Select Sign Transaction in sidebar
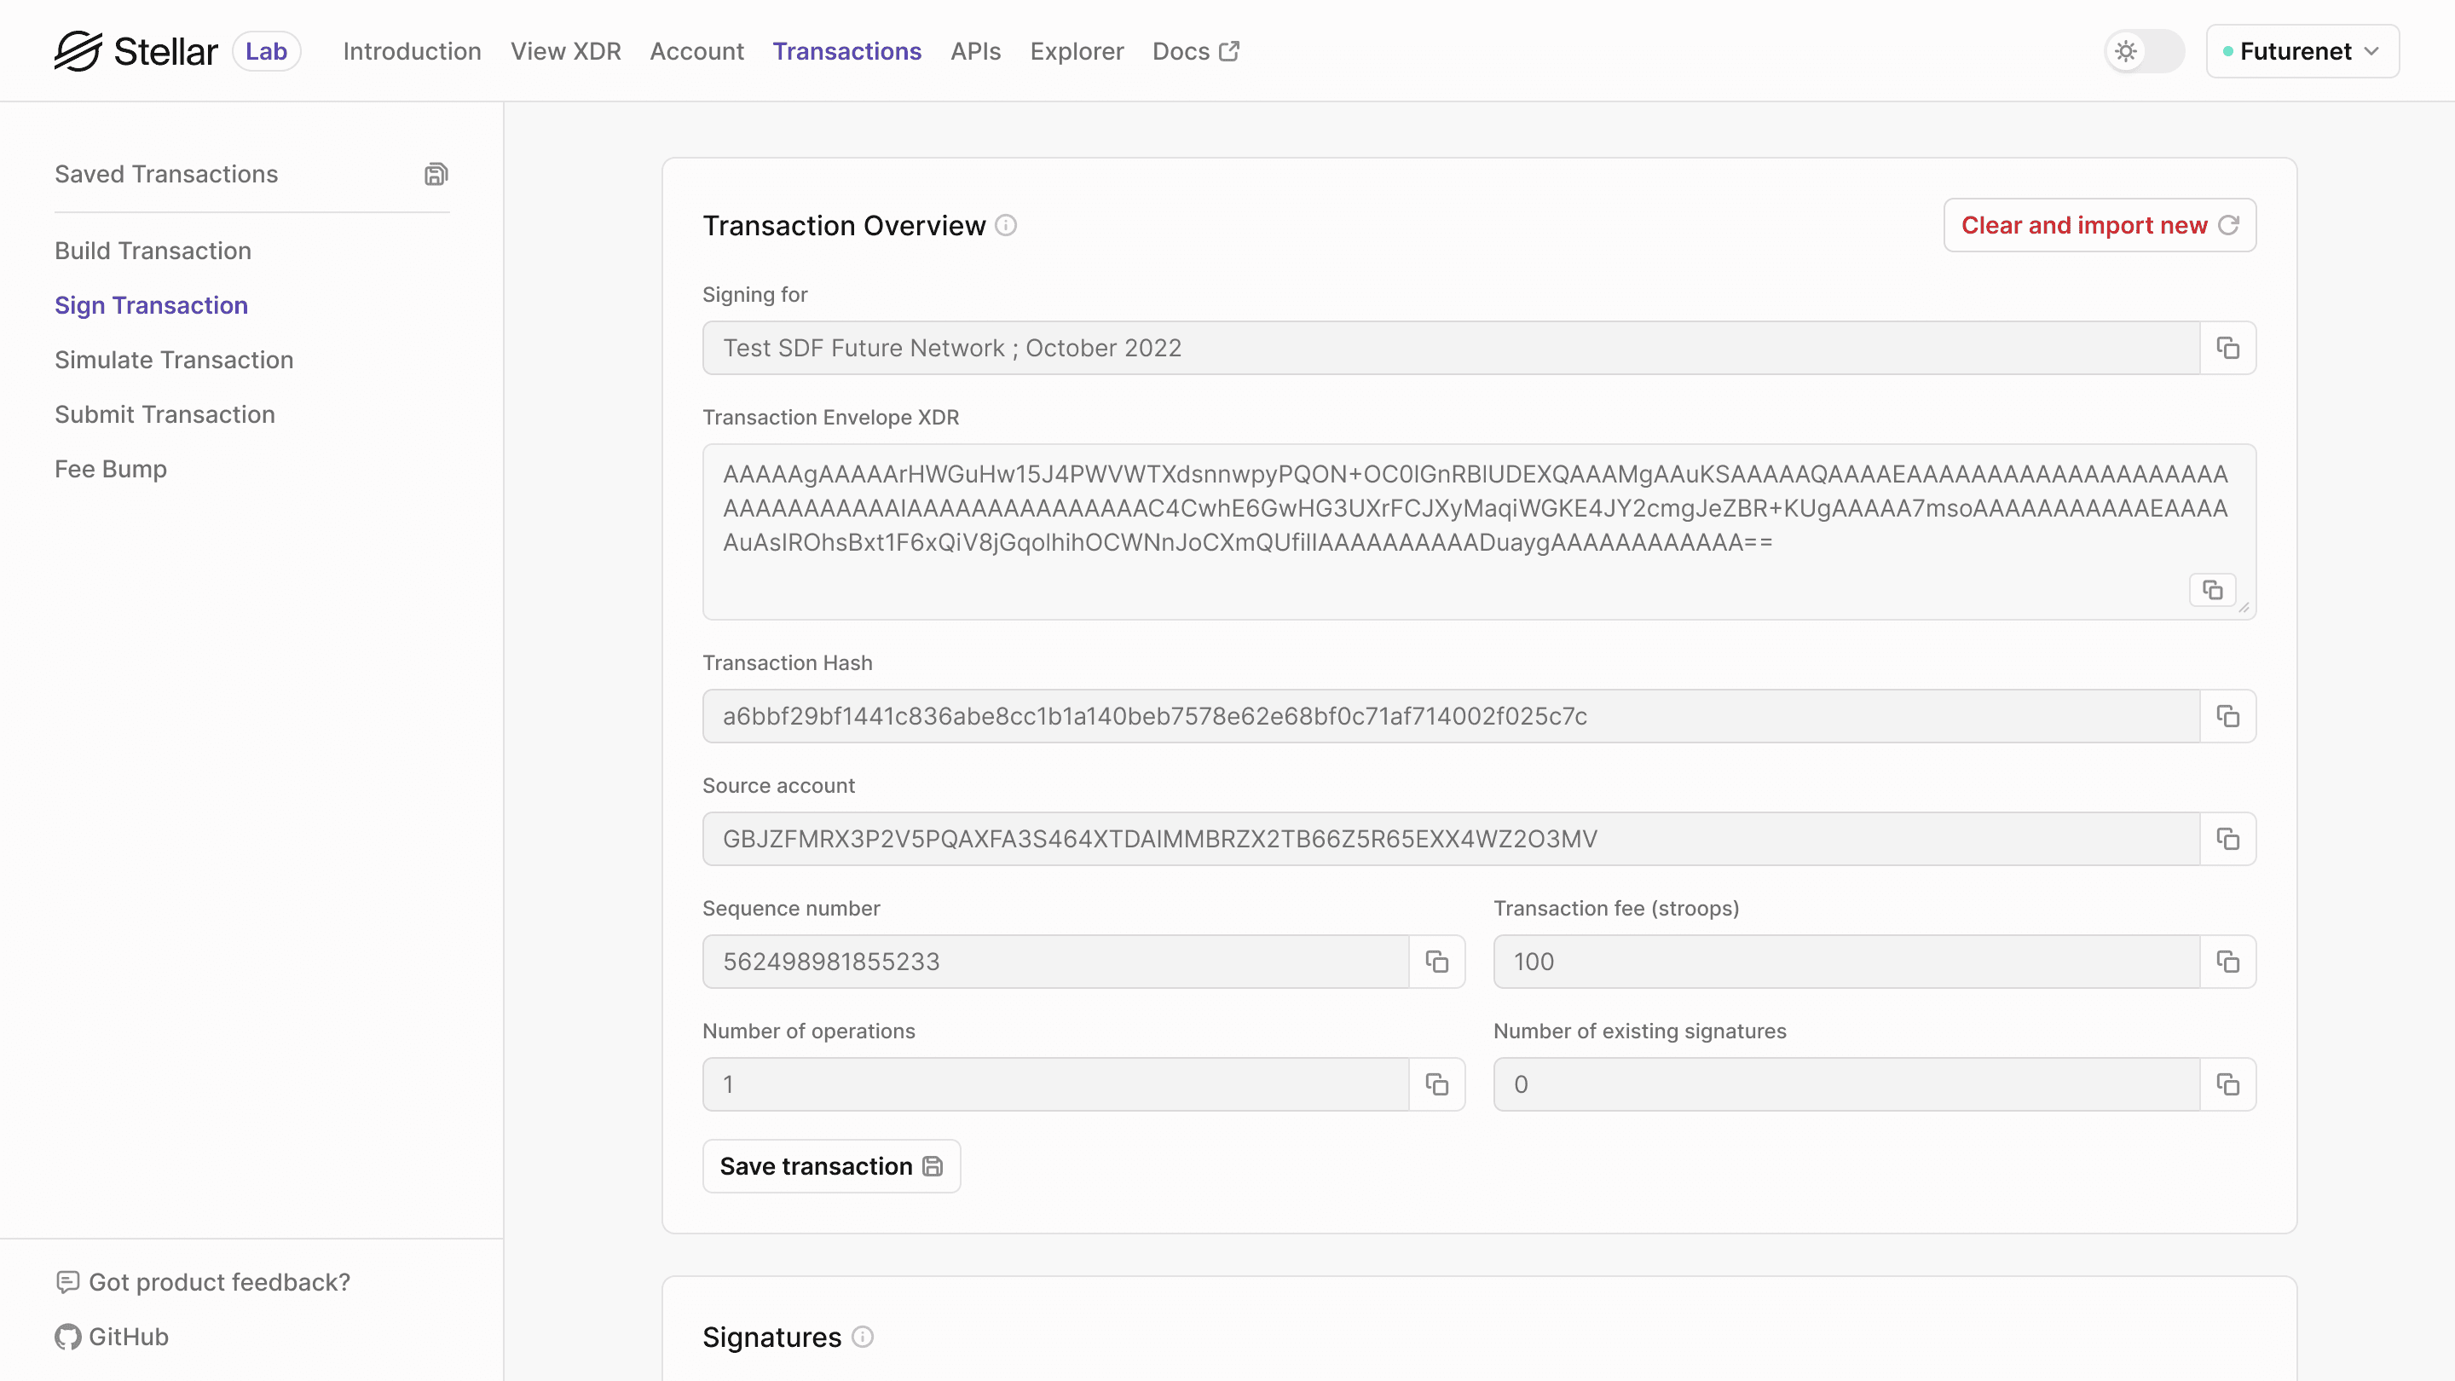Viewport: 2455px width, 1381px height. click(x=151, y=305)
